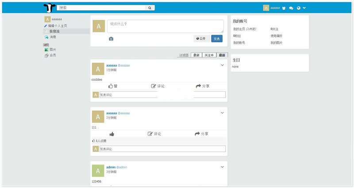
Task: Click the 说点什么? status text box
Action: 165,26
